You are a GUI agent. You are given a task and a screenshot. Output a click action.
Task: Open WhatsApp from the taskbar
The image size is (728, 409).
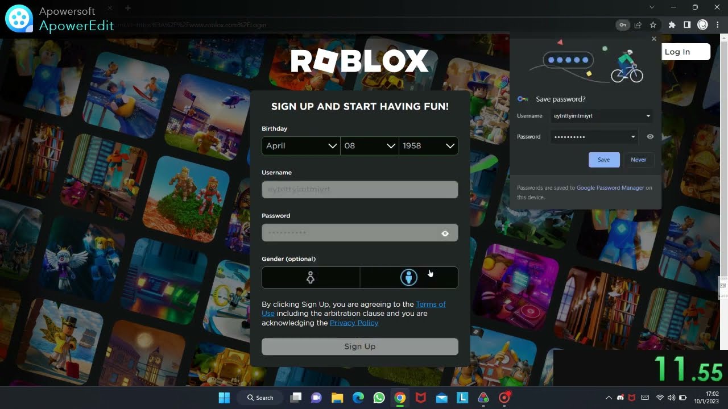[x=379, y=398]
